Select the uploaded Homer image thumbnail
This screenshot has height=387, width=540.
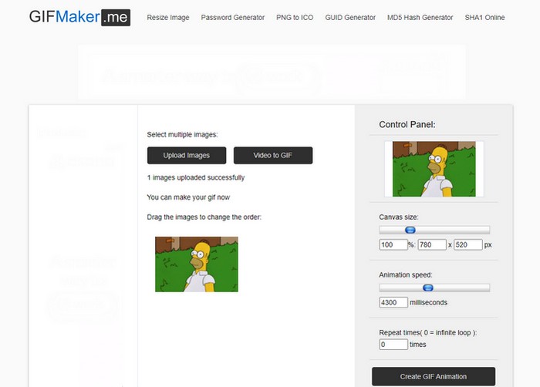(x=197, y=264)
